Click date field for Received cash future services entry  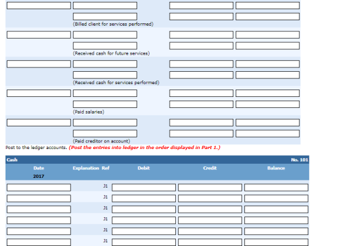pyautogui.click(x=39, y=34)
